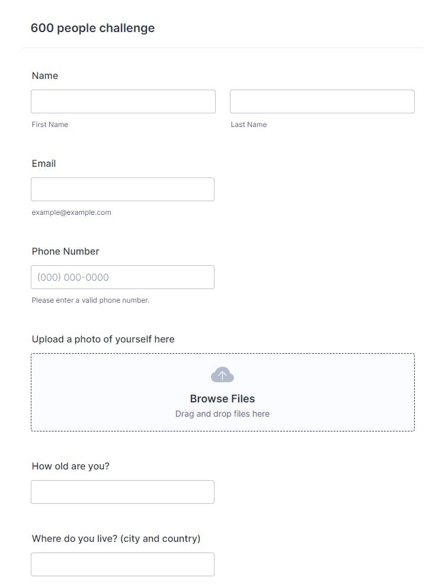The image size is (445, 584).
Task: Click the 'How old are you?' input
Action: (123, 492)
